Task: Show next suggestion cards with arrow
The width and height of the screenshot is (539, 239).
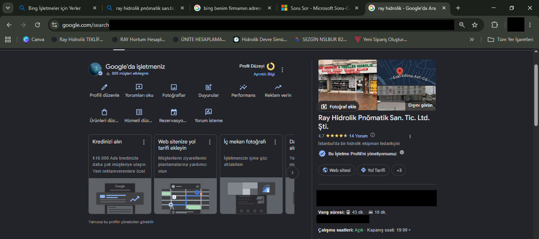Action: [292, 173]
